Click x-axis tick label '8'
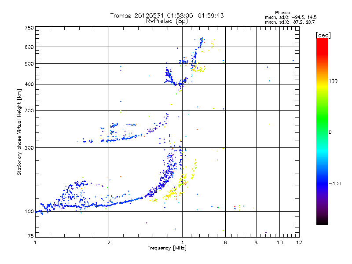 coord(256,242)
